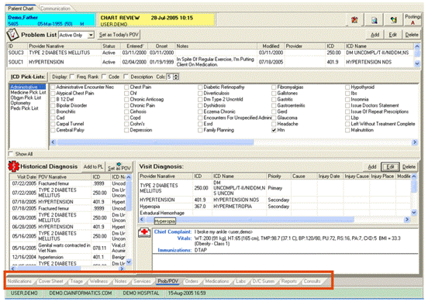
Task: Open the Cover Sheet tab
Action: 50,281
